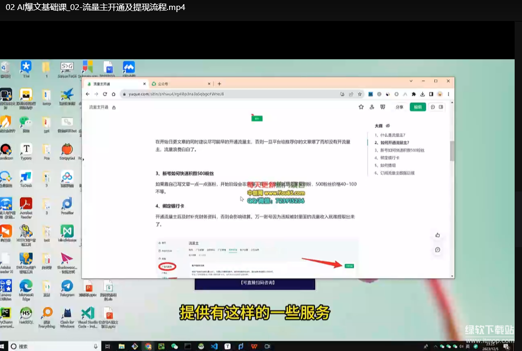Open the HeidiSQL desktop shortcut
The width and height of the screenshot is (522, 351).
point(26,315)
